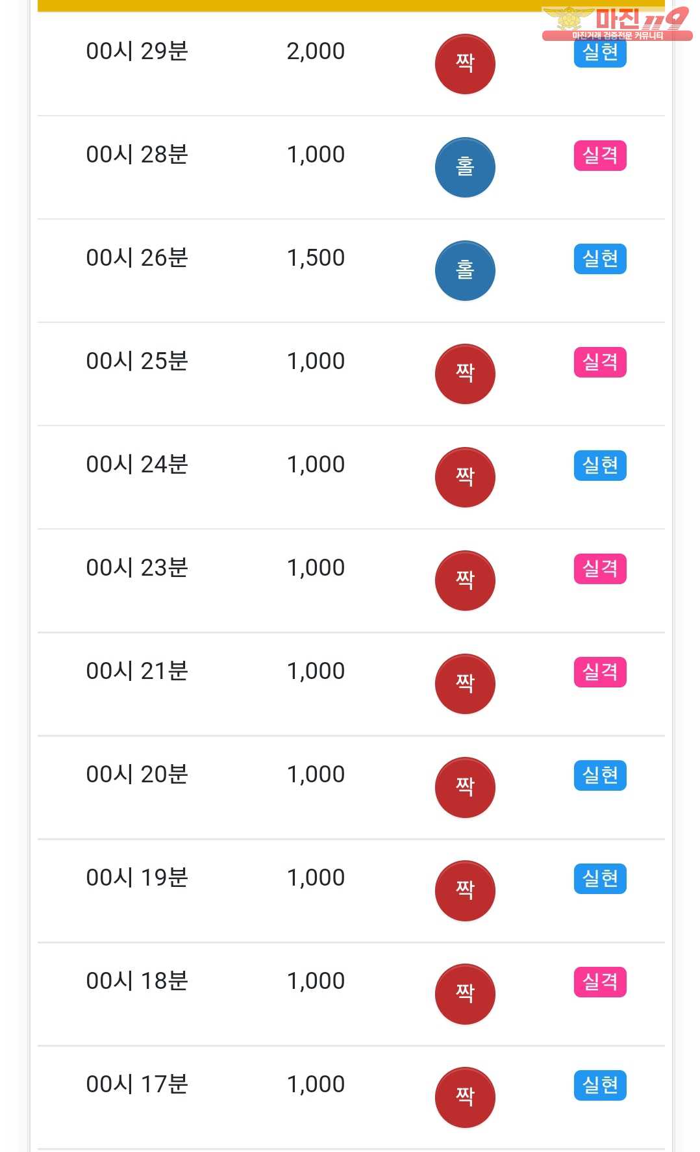Open the 마진 community logo banner
700x1152 pixels.
coord(617,23)
